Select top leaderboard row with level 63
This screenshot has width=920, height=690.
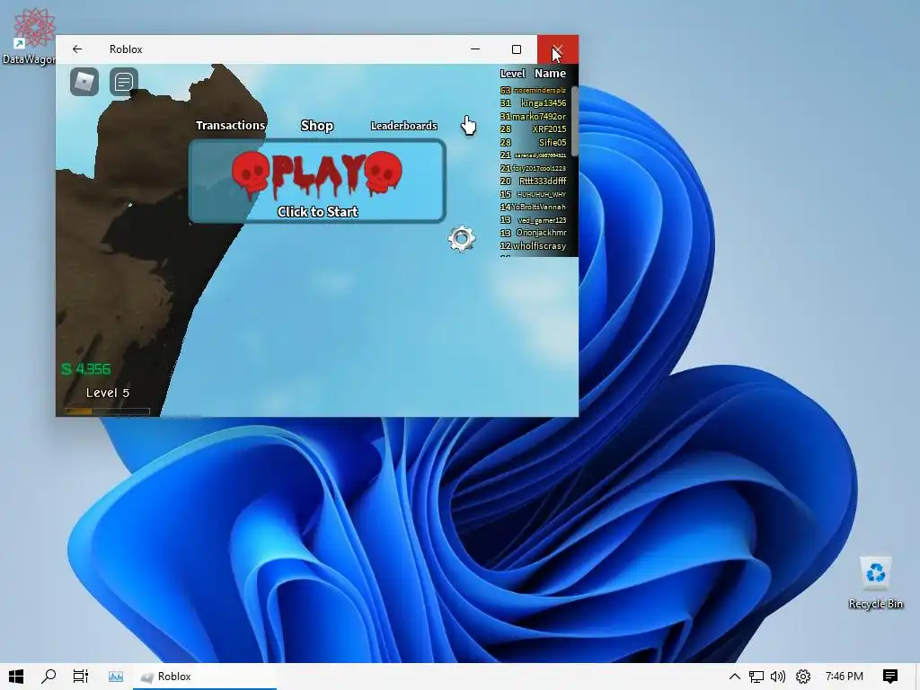533,91
